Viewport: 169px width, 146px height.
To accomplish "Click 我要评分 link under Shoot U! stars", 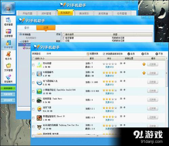I will (110, 120).
